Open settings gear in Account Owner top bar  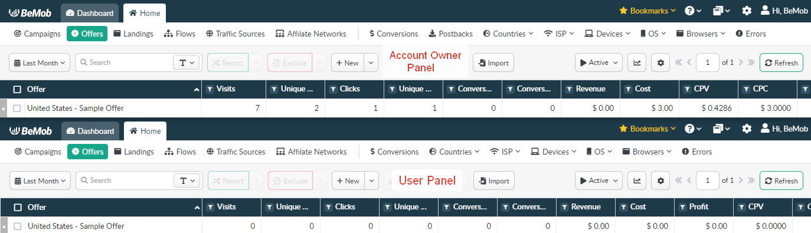coord(747,11)
